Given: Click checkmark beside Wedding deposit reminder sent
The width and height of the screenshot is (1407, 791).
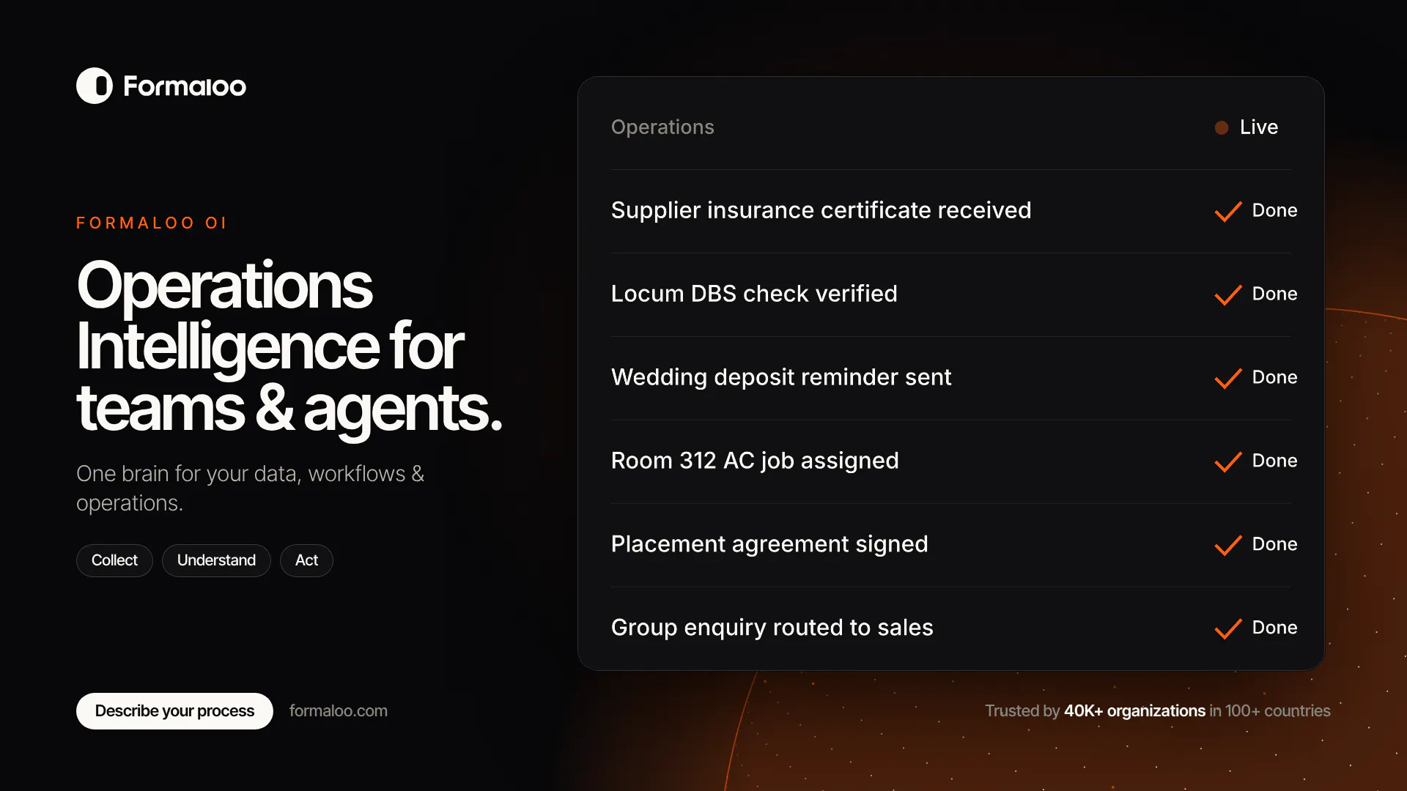Looking at the screenshot, I should pyautogui.click(x=1228, y=379).
